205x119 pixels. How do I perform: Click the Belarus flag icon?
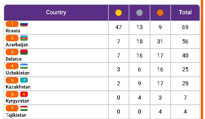click(x=24, y=52)
